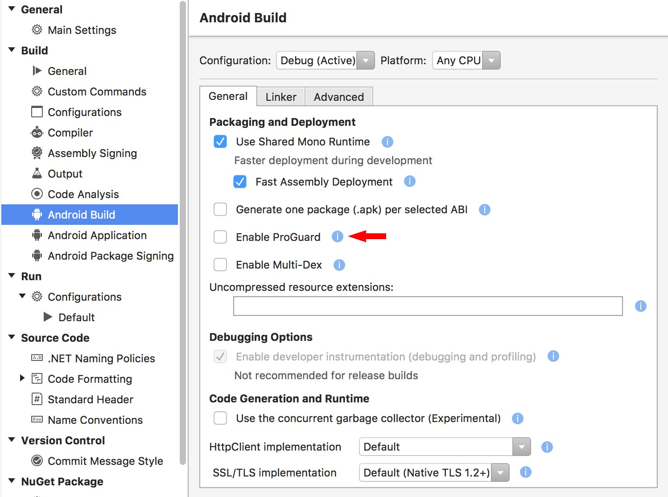The image size is (668, 497).
Task: Click the Custom Commands gear icon
Action: (37, 91)
